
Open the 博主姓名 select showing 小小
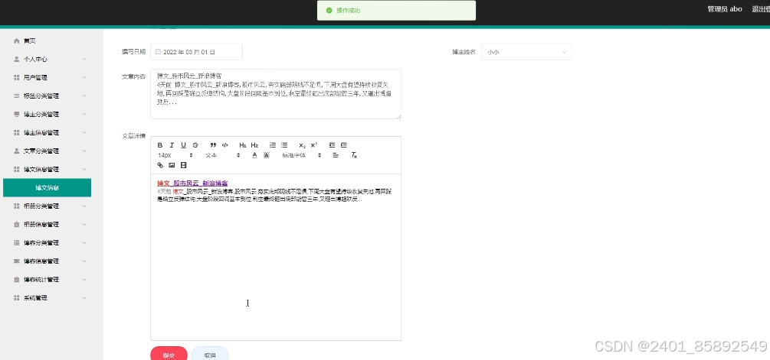(526, 52)
